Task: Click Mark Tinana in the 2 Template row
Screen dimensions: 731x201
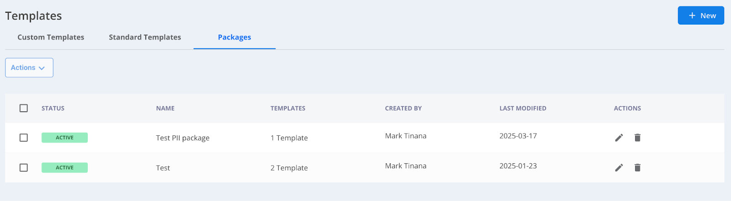Action: (x=406, y=166)
